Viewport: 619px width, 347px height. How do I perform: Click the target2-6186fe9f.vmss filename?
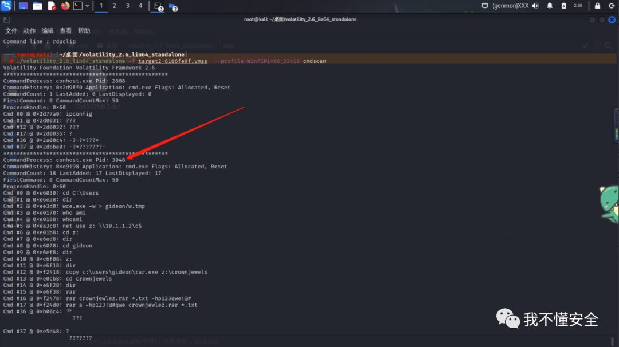click(x=173, y=61)
